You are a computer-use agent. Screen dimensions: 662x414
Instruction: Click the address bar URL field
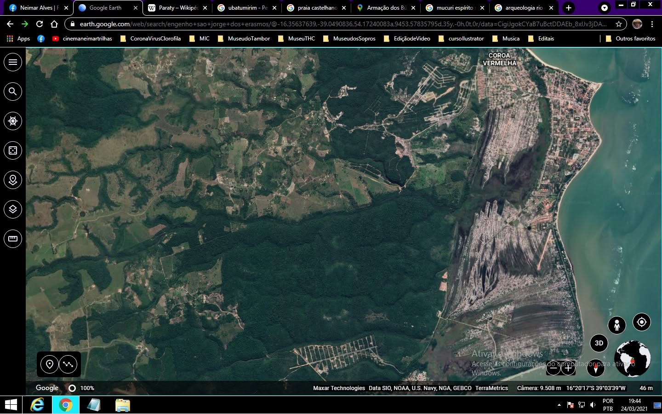point(342,24)
